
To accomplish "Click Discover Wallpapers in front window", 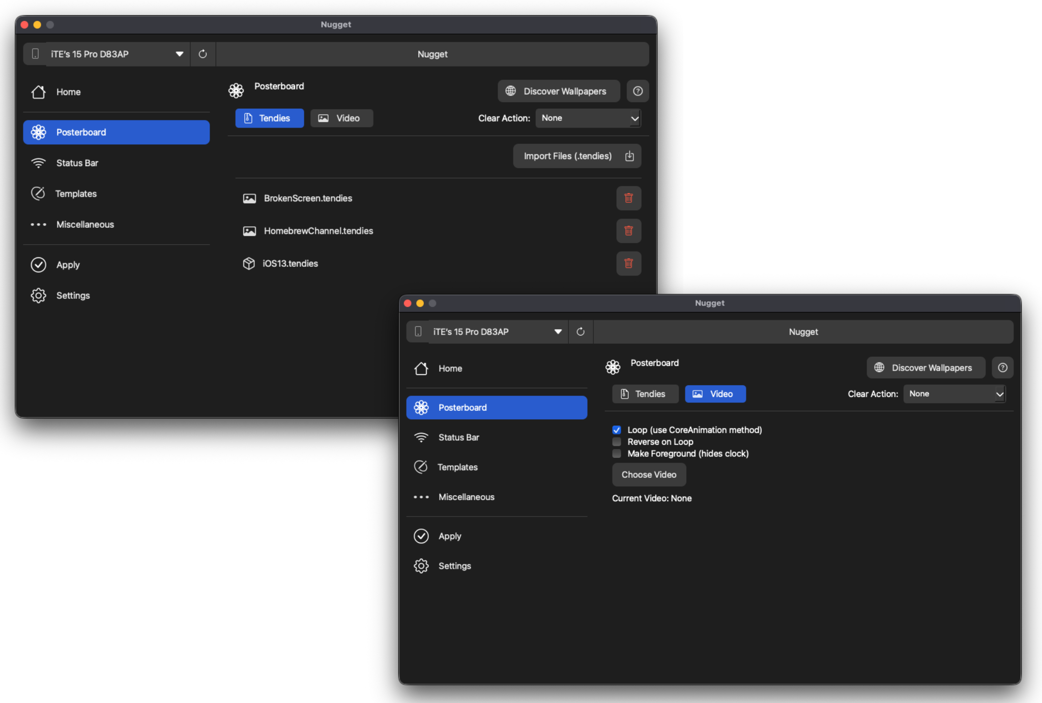I will point(926,368).
